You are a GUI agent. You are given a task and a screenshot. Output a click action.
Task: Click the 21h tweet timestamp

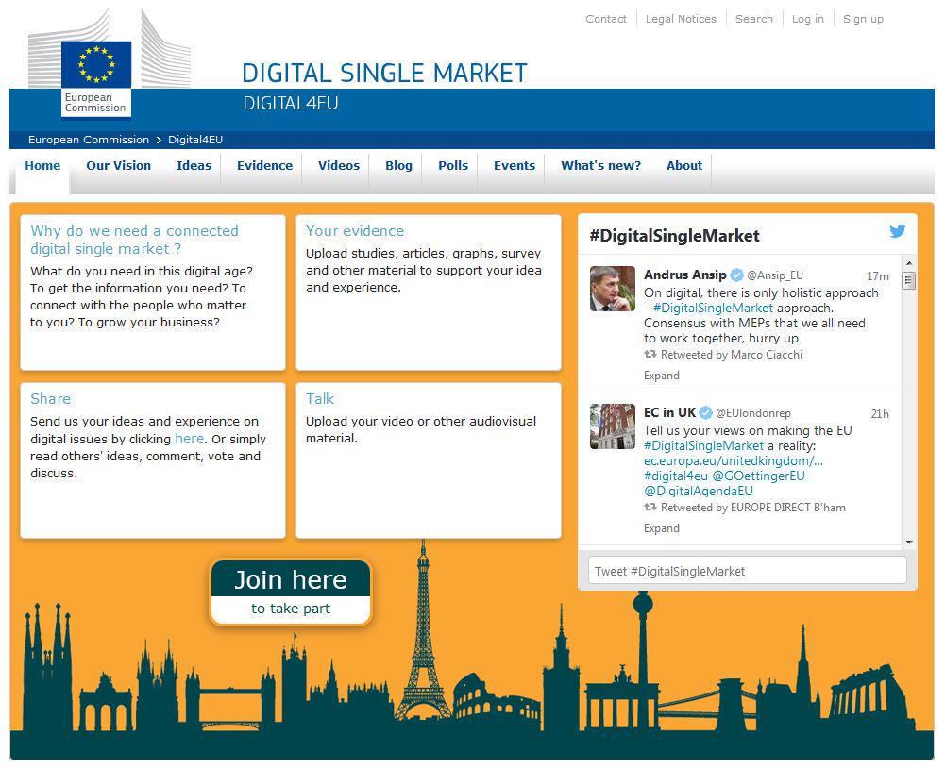[x=879, y=414]
